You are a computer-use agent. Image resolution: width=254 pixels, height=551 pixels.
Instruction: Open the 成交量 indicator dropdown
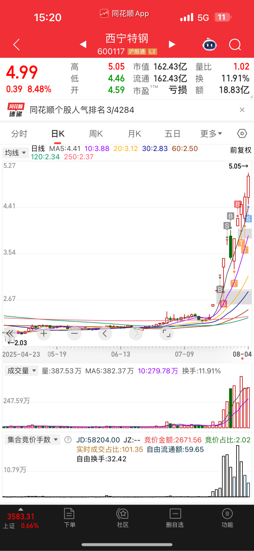(21, 371)
